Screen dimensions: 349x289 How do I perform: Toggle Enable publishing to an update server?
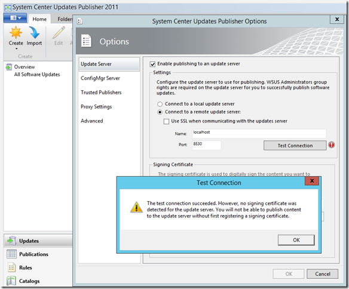pyautogui.click(x=153, y=64)
